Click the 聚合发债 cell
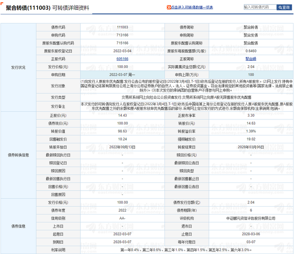Image resolution: width=294 pixels, height=254 pixels. coord(251,35)
